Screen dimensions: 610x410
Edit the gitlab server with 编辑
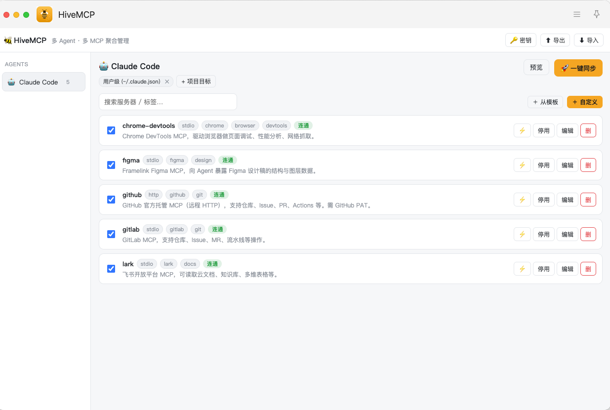click(568, 234)
